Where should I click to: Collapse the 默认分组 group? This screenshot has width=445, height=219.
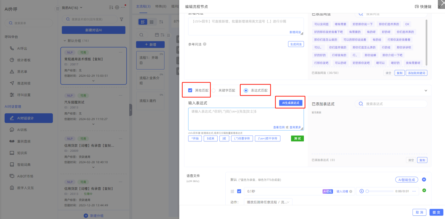pyautogui.click(x=65, y=41)
